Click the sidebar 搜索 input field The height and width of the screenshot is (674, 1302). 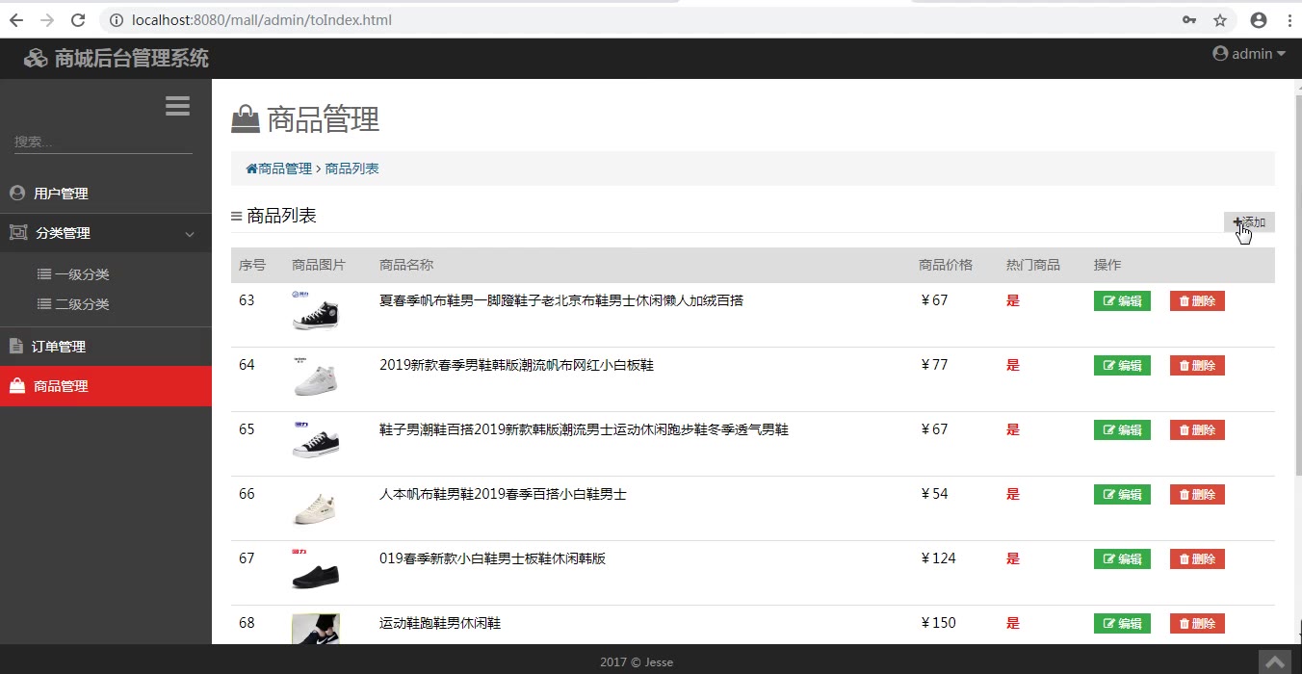point(103,142)
